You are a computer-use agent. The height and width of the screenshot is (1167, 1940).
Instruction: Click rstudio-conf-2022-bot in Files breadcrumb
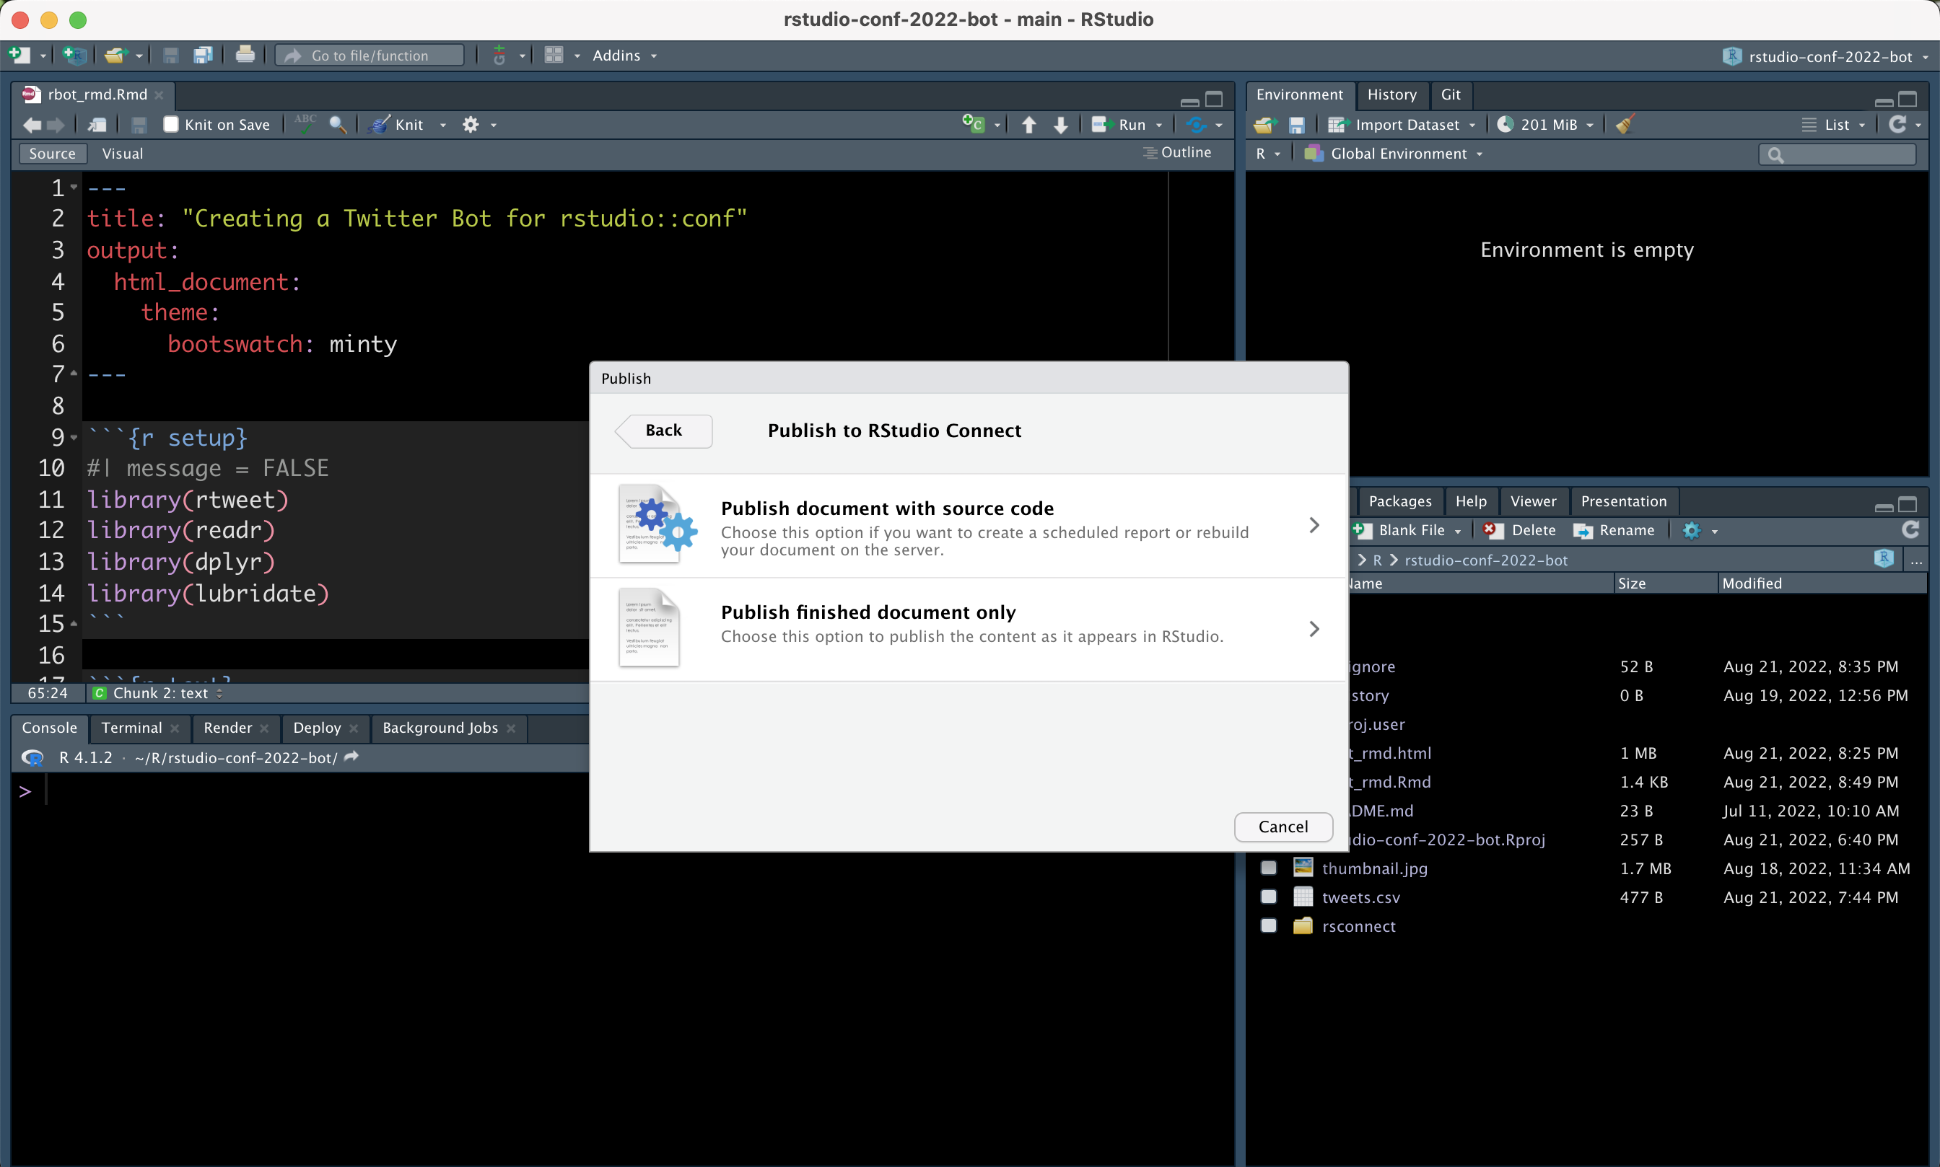[x=1485, y=560]
